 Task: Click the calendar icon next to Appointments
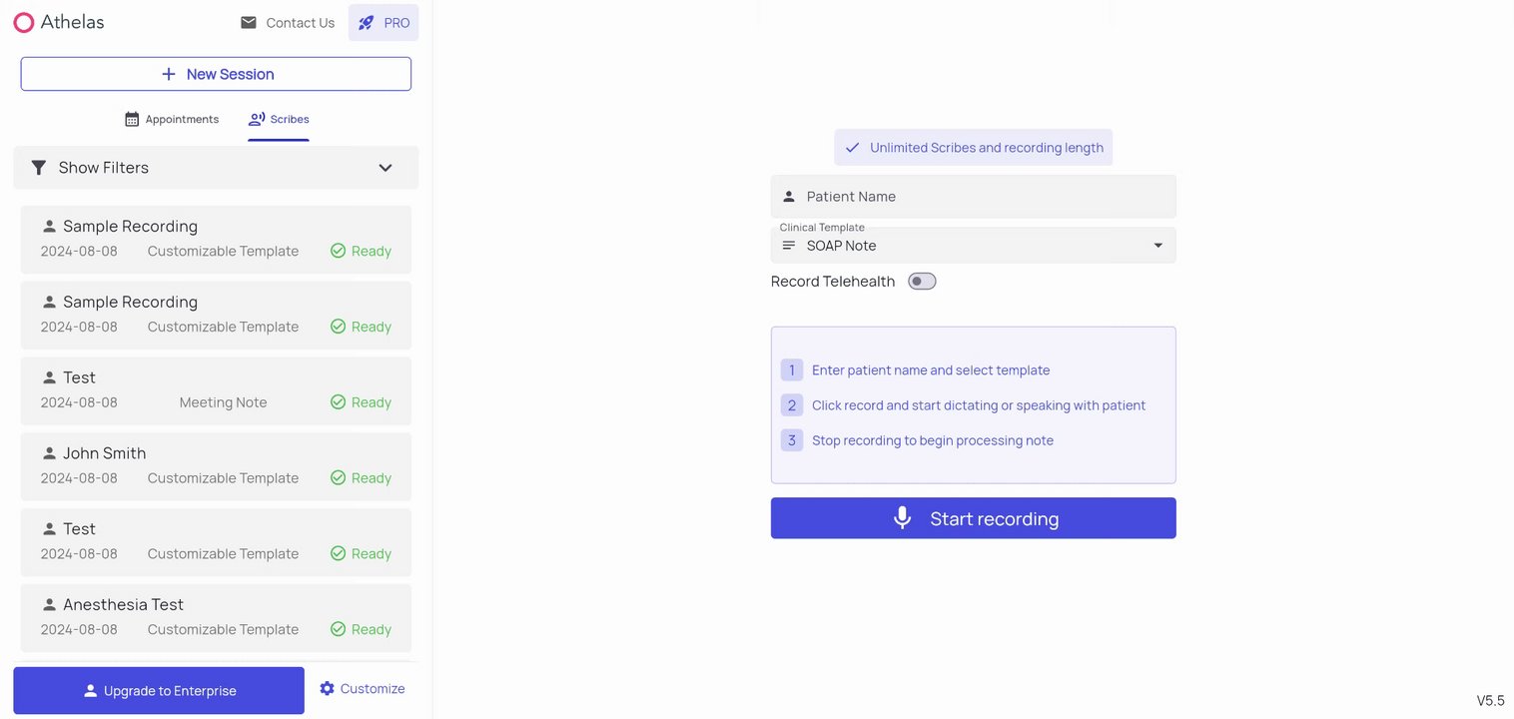[132, 119]
